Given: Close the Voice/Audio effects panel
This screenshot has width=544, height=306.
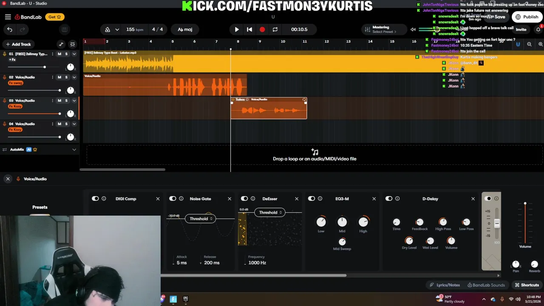Looking at the screenshot, I should coord(8,179).
